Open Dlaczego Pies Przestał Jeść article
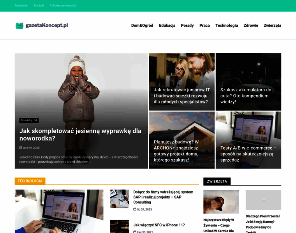This screenshot has width=296, height=233. click(263, 224)
